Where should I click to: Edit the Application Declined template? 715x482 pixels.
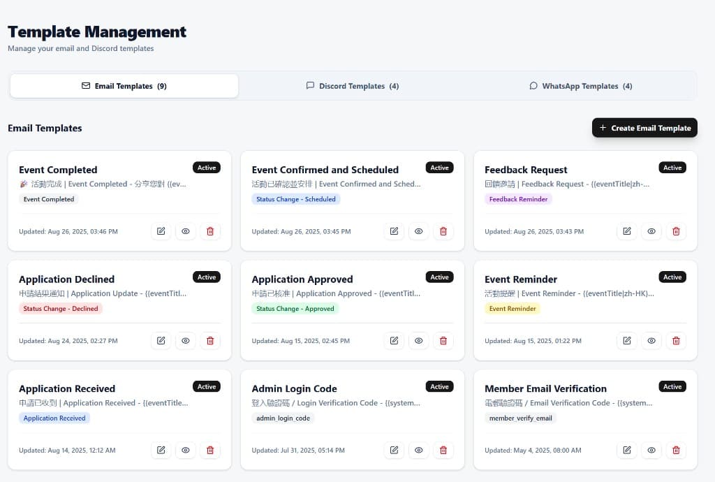pos(161,341)
